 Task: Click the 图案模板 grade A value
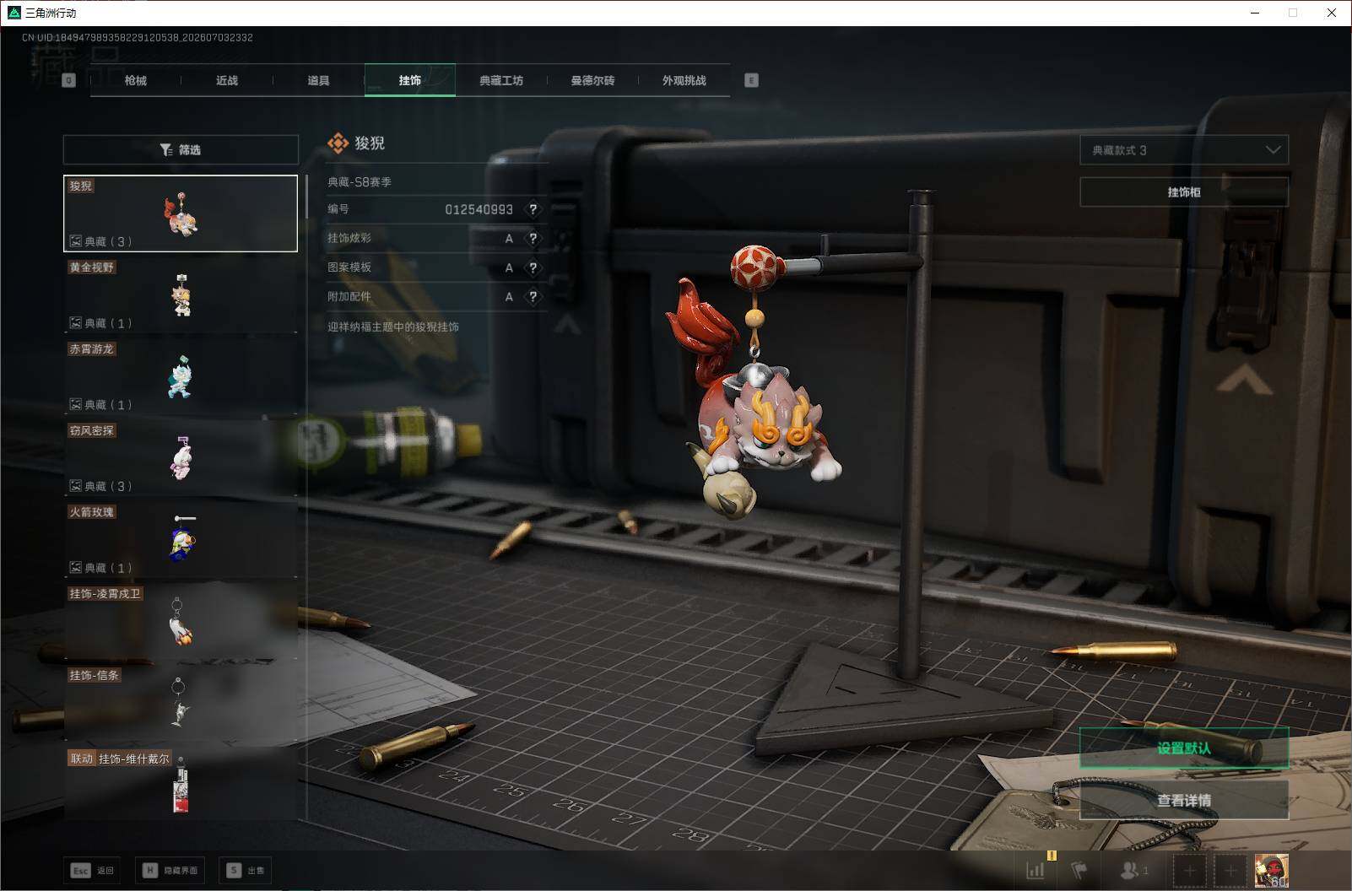[509, 267]
